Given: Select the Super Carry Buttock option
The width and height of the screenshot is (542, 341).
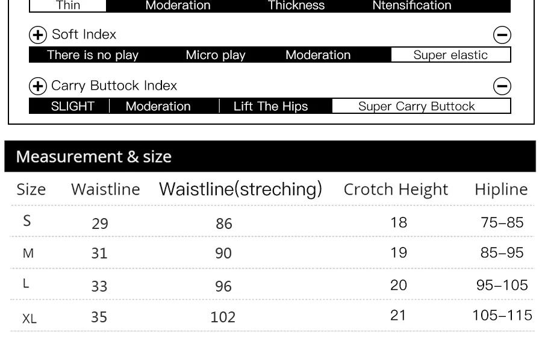Looking at the screenshot, I should [421, 106].
